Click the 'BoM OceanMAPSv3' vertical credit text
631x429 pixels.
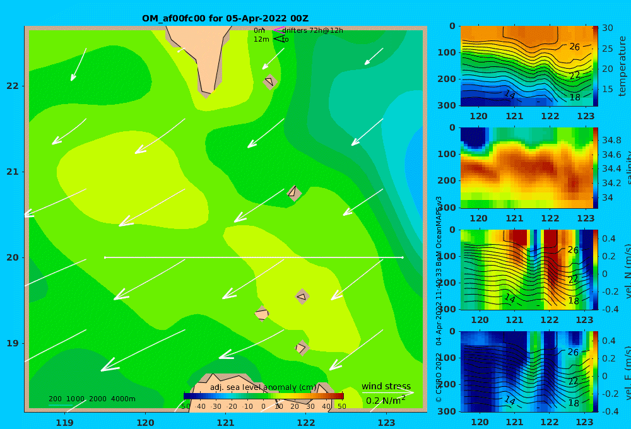coord(439,228)
